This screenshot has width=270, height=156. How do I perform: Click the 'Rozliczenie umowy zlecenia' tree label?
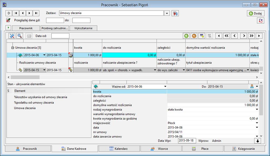37,63
